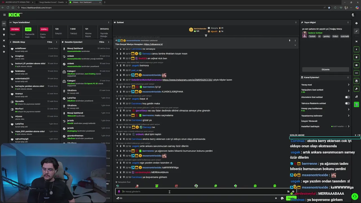Expand the pinned message chevron
361x203 pixels.
[295, 45]
